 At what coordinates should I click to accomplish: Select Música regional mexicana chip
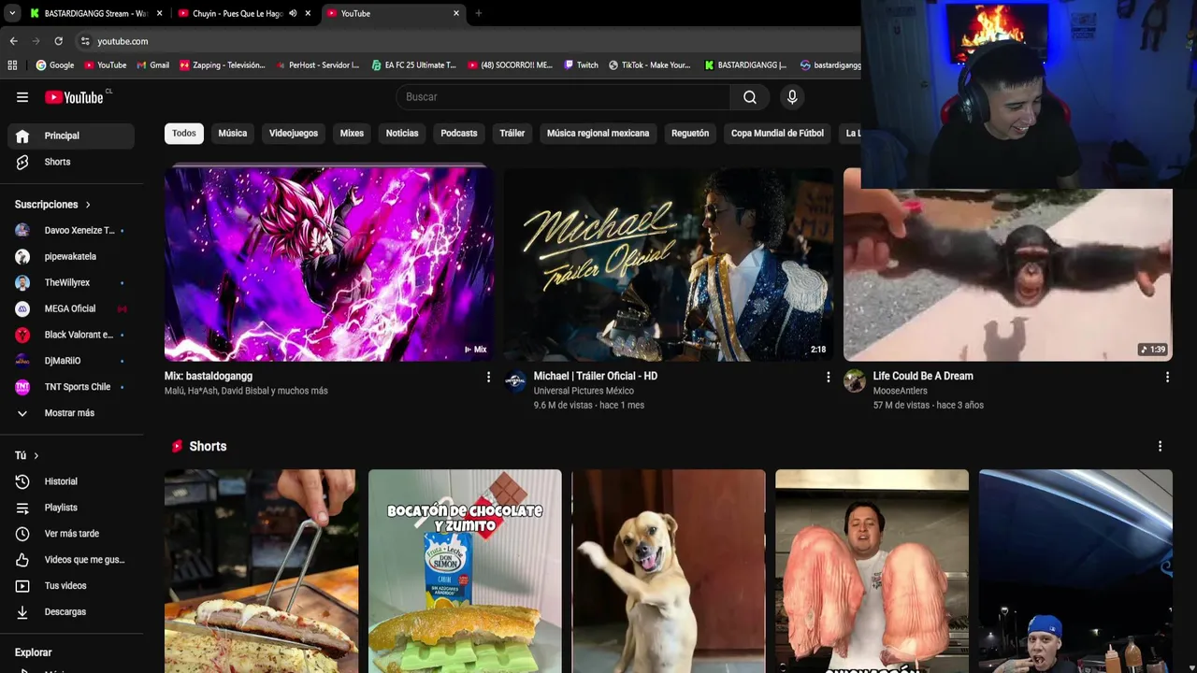pos(598,134)
